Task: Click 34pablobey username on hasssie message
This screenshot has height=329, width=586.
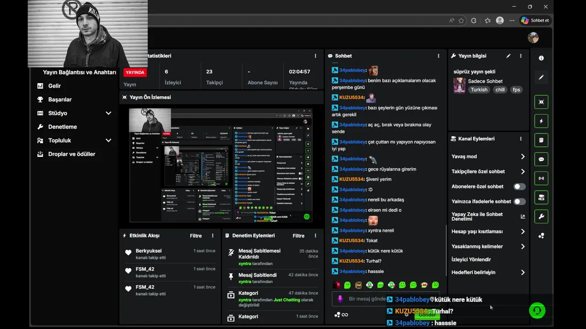Action: [352, 271]
